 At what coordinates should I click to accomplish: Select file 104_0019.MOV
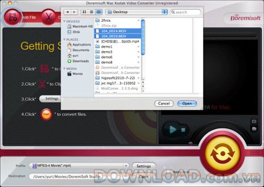pos(118,36)
